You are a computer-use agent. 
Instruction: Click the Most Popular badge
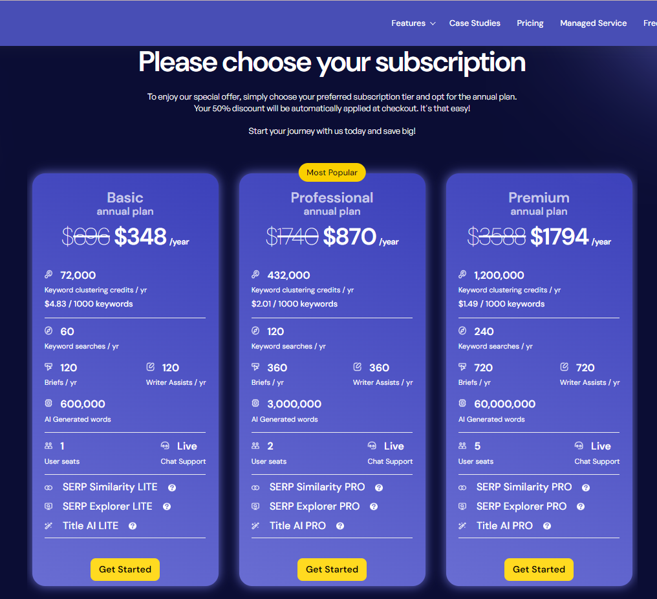click(332, 173)
